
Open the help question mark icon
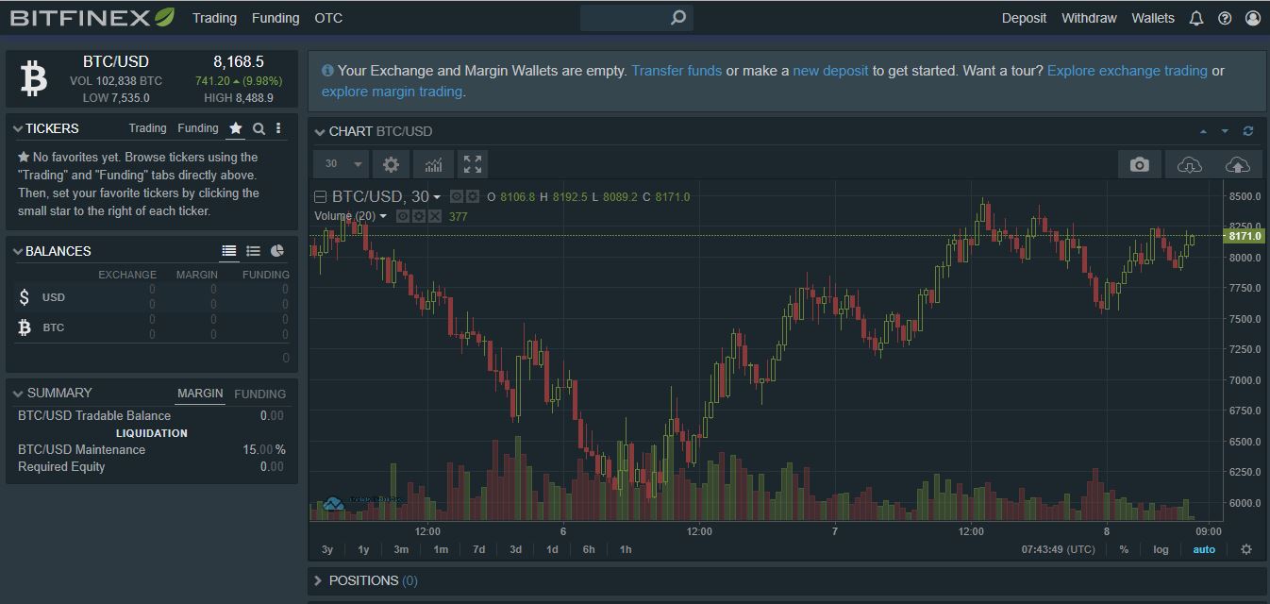(1225, 18)
